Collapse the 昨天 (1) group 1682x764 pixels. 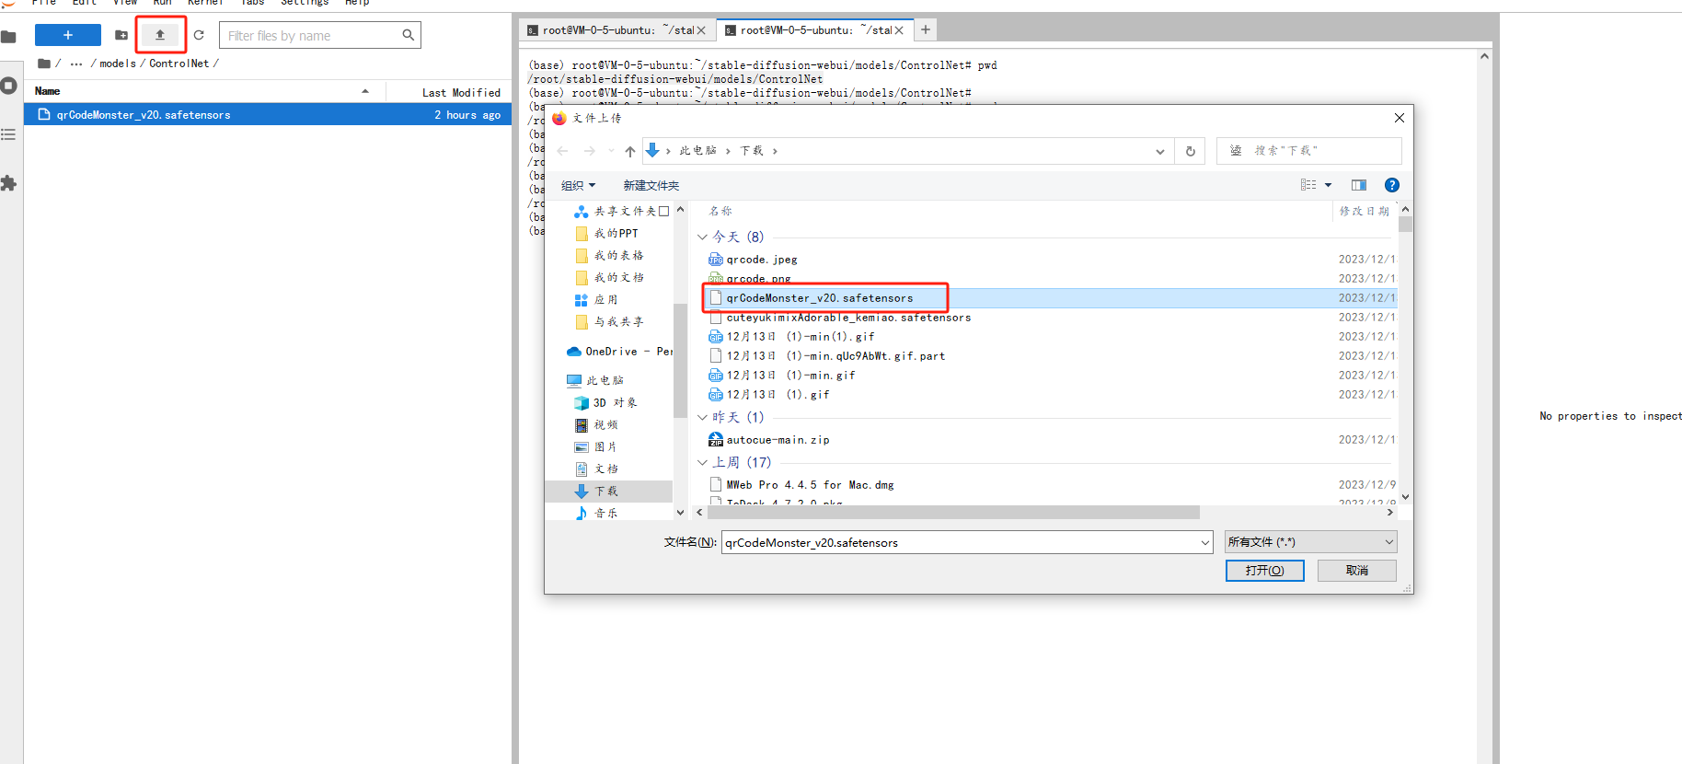pyautogui.click(x=702, y=417)
